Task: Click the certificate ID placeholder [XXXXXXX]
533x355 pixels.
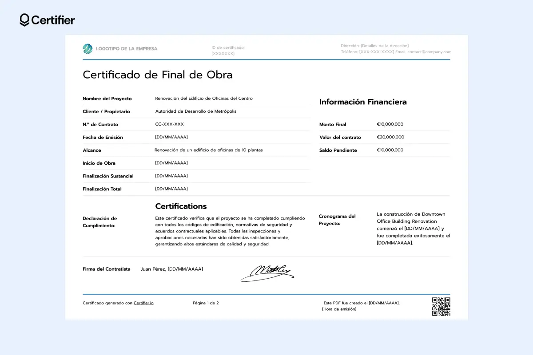Action: (x=222, y=52)
